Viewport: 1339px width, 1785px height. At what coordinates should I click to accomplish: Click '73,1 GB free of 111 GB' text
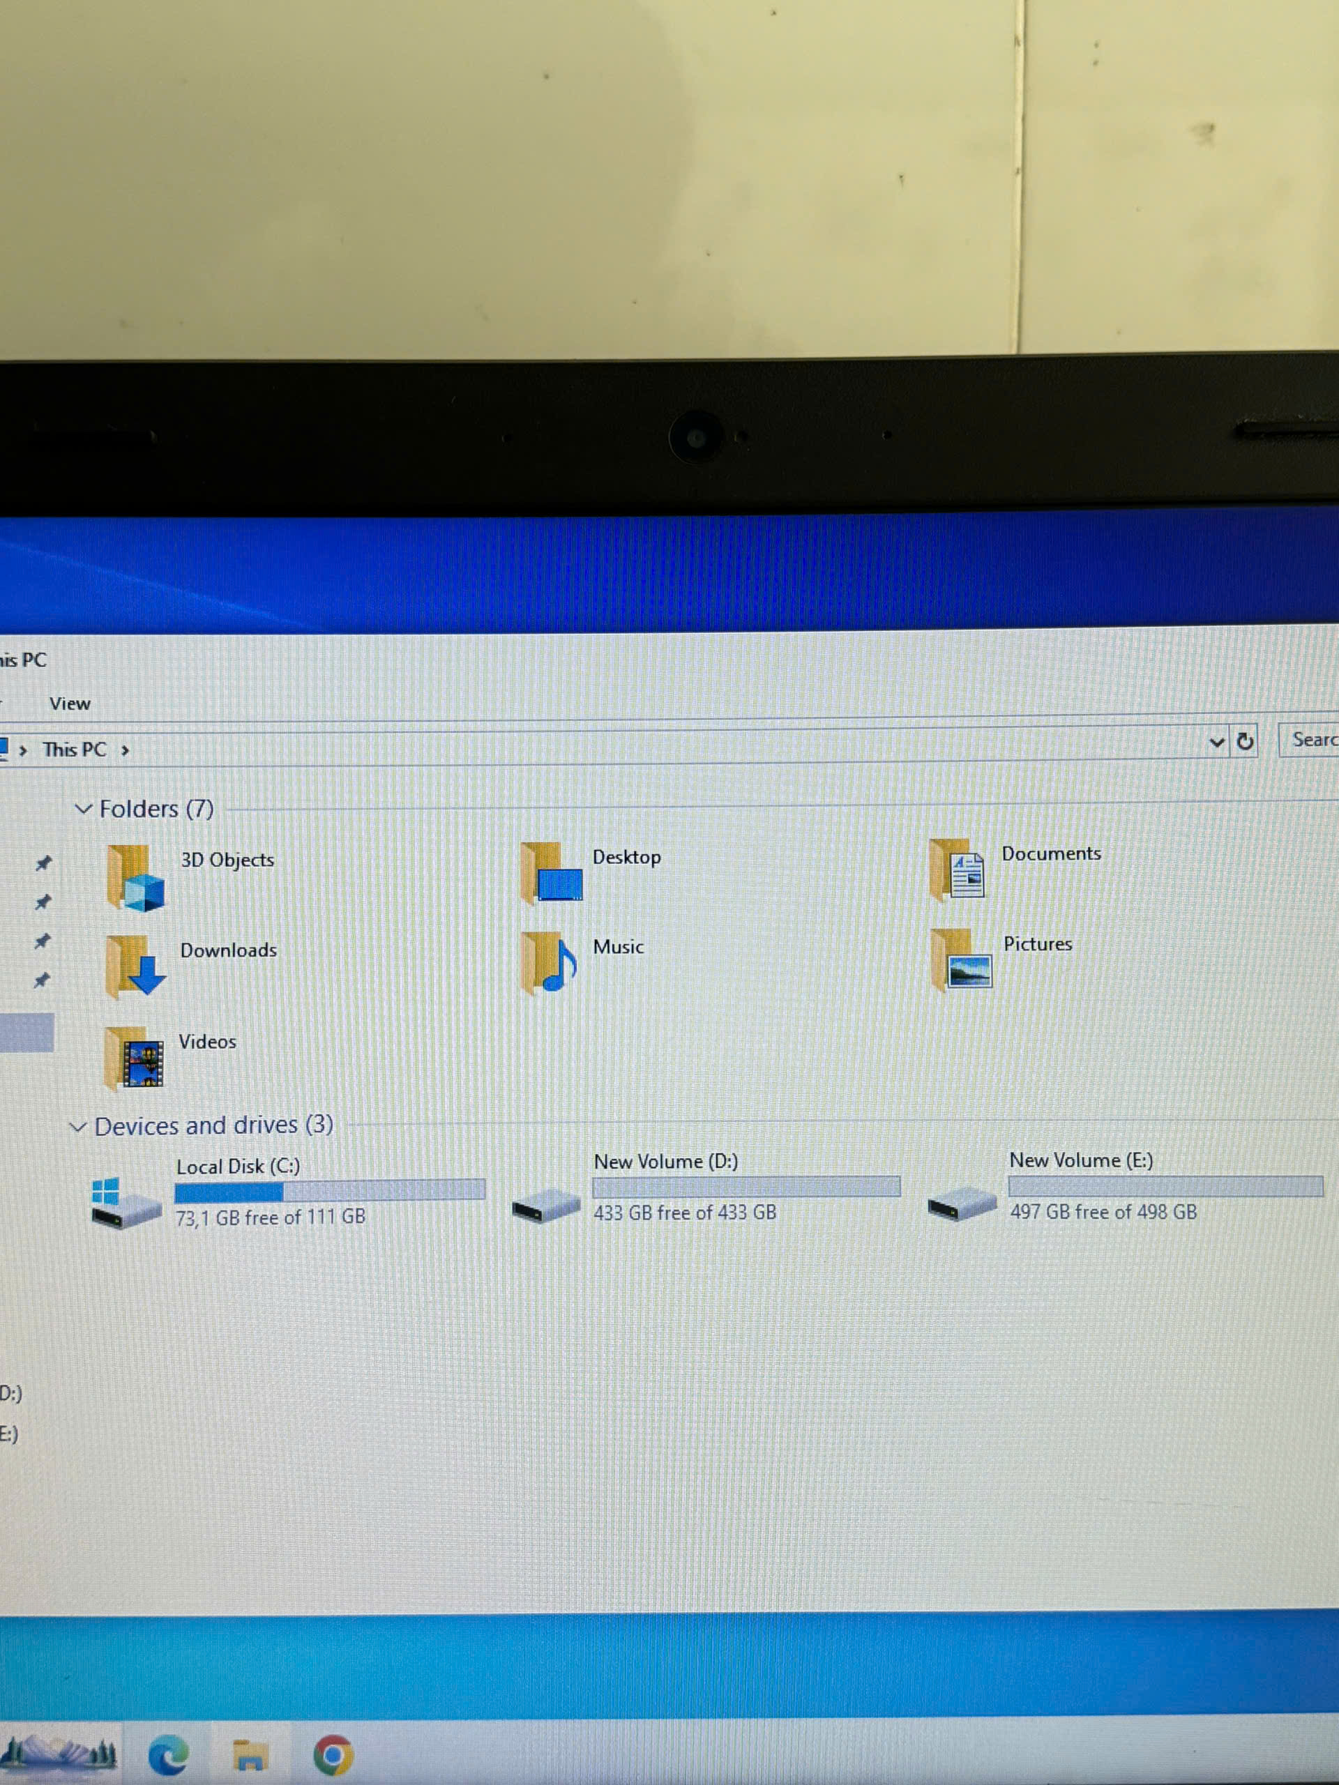(271, 1217)
